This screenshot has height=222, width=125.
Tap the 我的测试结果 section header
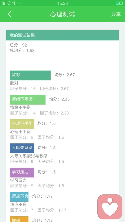click(x=62, y=35)
